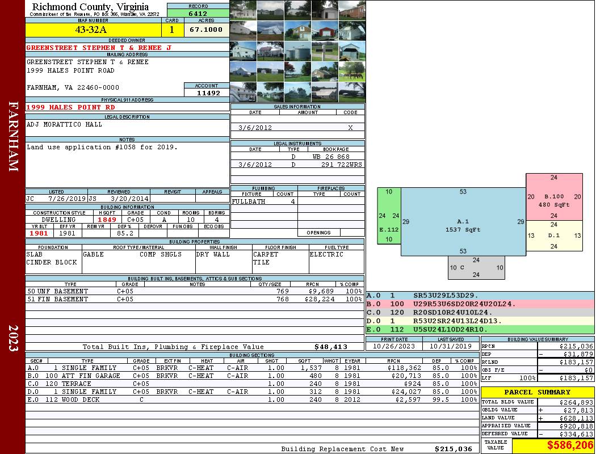
Task: Select the grain silos photo thumbnail
Action: point(297,52)
